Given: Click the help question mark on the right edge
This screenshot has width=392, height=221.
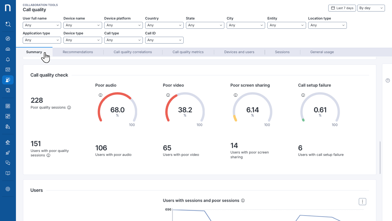Looking at the screenshot, I should point(388,81).
